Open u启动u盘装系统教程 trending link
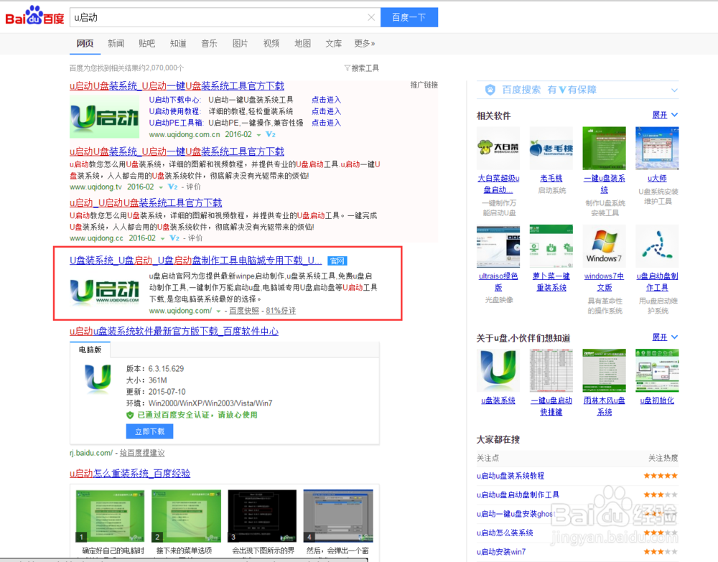718x562 pixels. (x=510, y=476)
